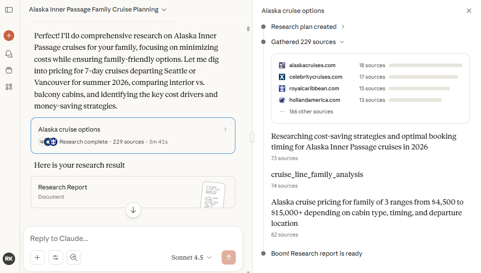Open the Chats icon in sidebar
481x273 pixels.
click(x=9, y=54)
